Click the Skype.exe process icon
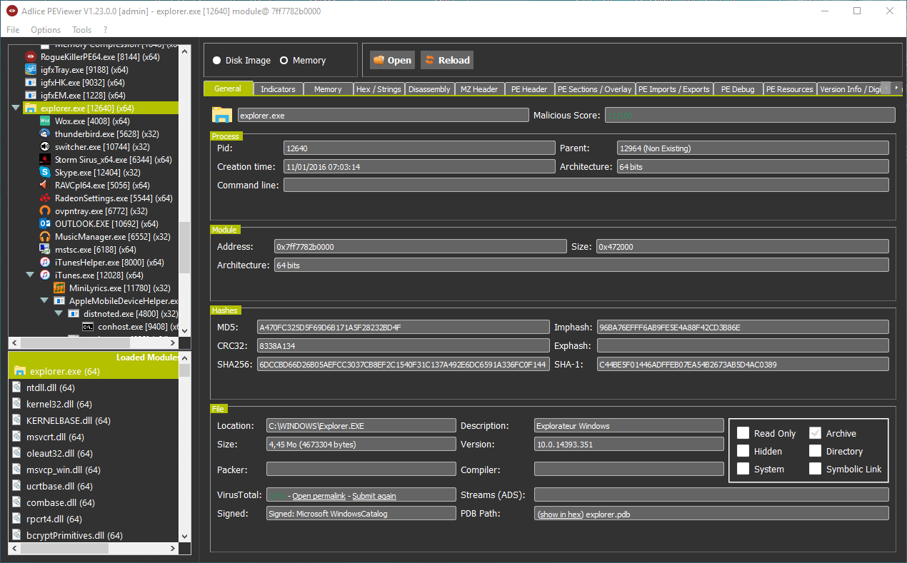 point(45,173)
